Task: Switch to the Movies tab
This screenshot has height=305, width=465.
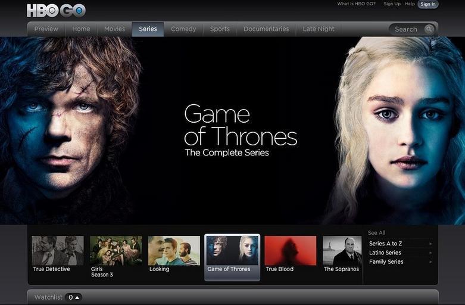Action: 114,29
